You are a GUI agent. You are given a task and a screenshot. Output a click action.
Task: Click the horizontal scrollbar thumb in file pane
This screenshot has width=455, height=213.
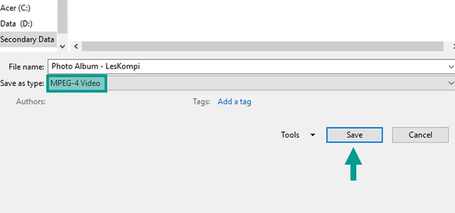(262, 46)
